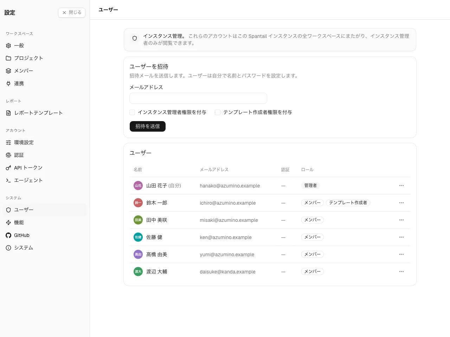Click email hanako@azumino.example
The image size is (450, 337).
230,186
